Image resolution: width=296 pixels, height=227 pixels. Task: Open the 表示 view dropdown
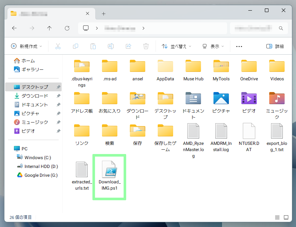[213, 46]
